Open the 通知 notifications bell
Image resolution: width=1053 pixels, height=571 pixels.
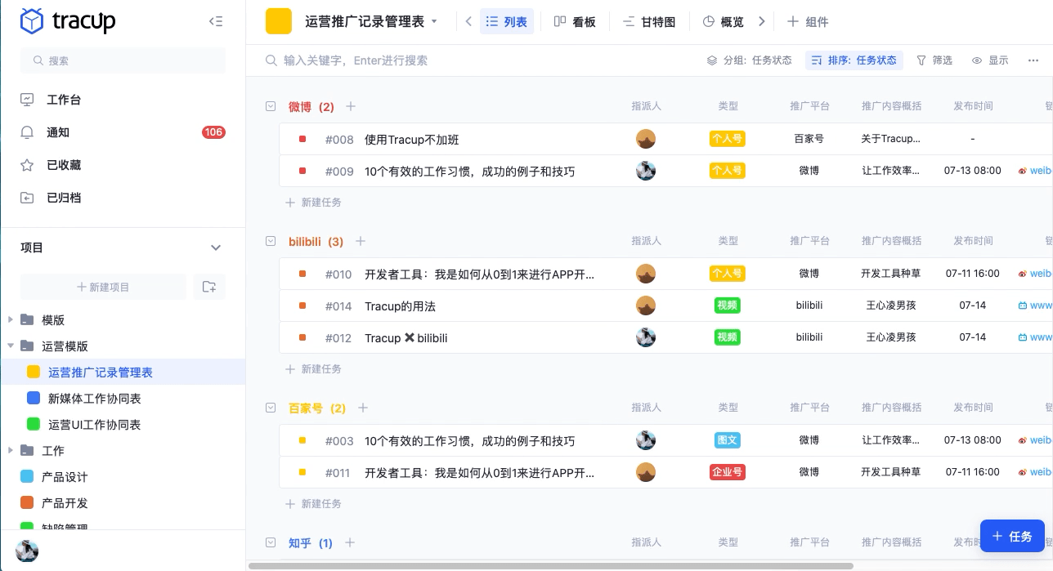pos(28,132)
